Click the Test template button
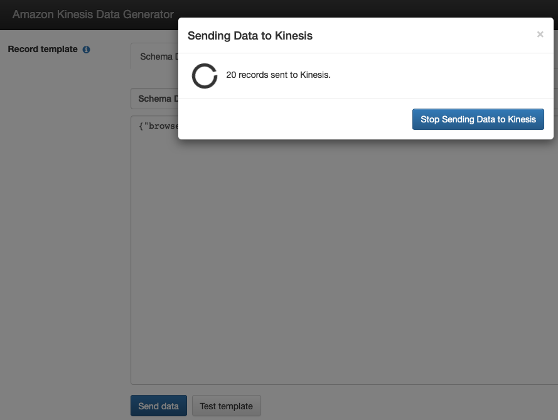 click(227, 406)
